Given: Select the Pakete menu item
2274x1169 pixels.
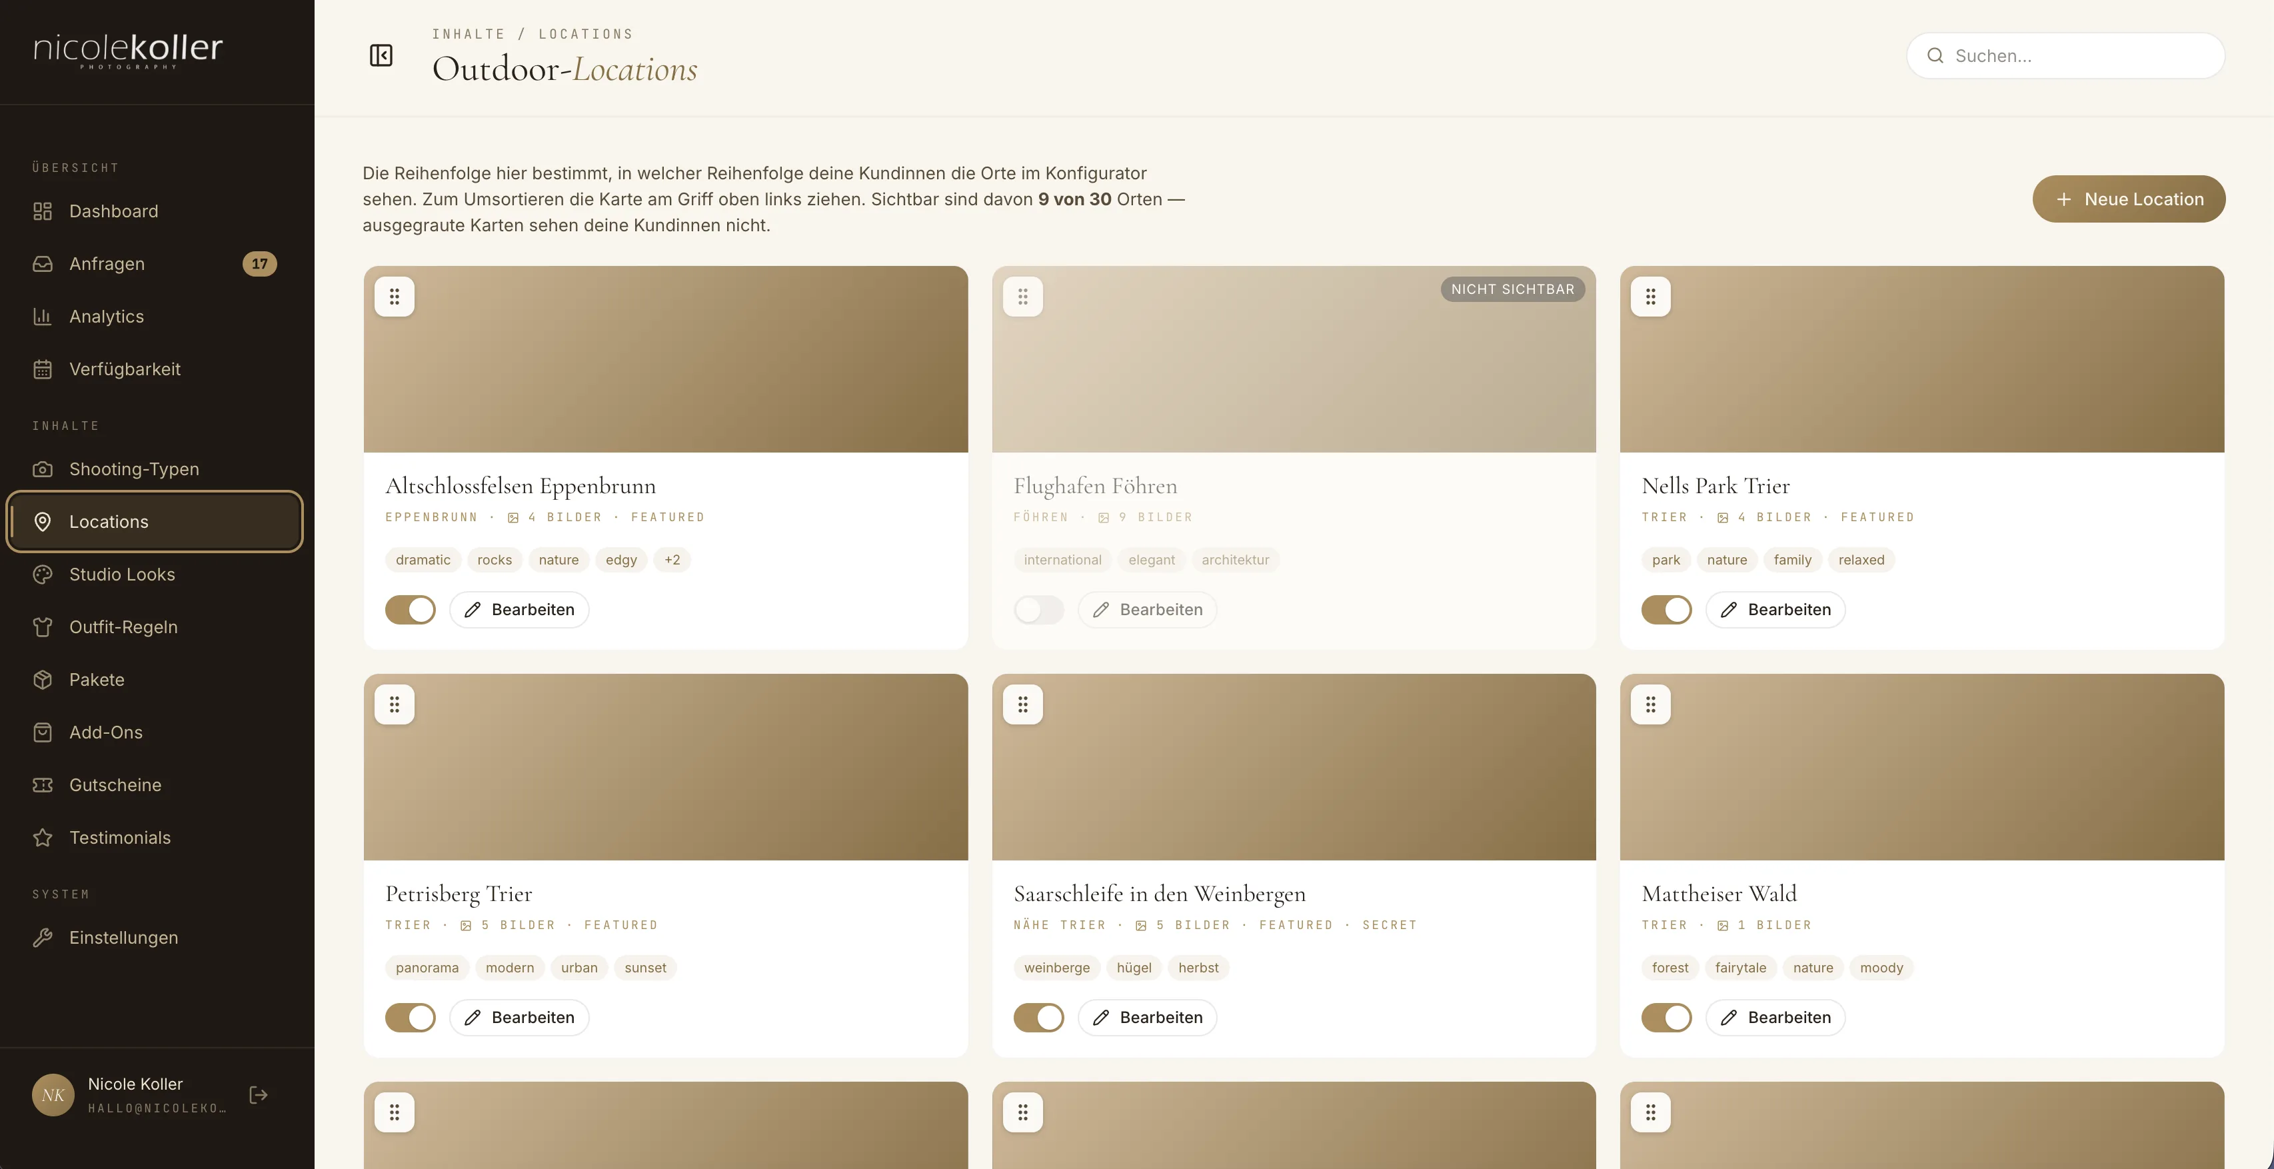Looking at the screenshot, I should coord(155,680).
